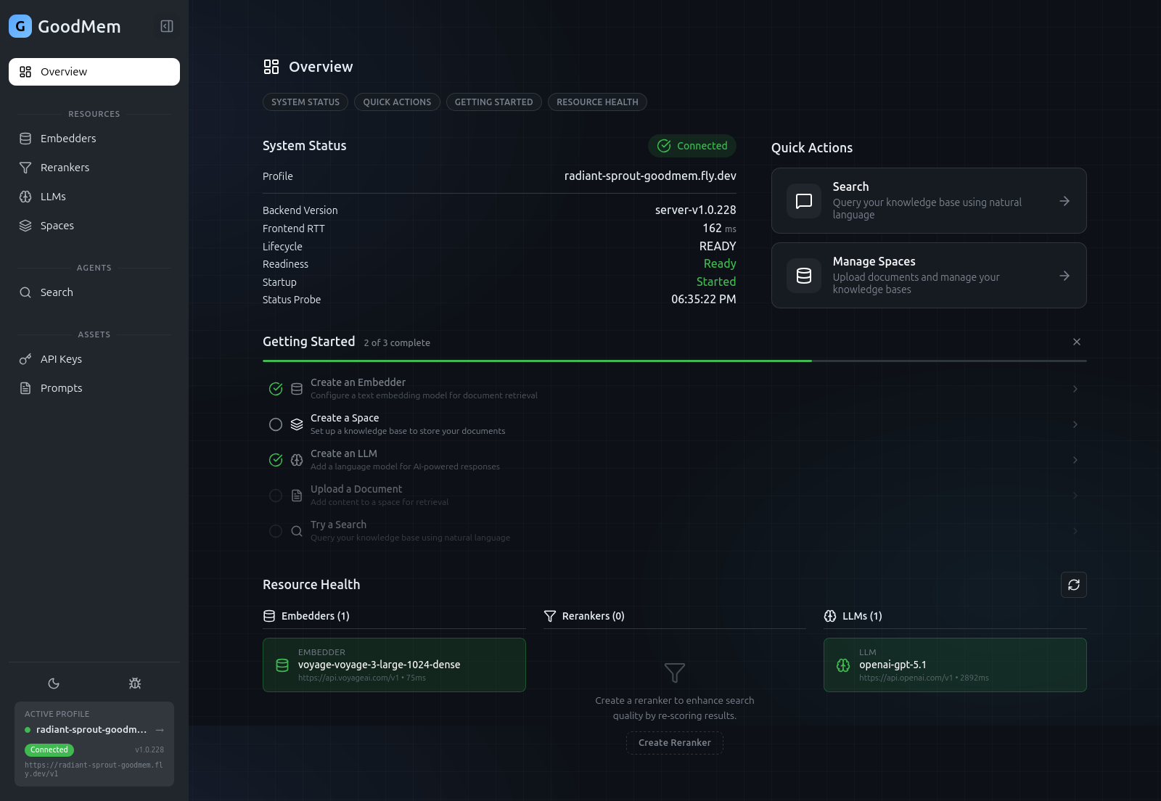Select the API Keys sidebar icon
Screen dimensions: 1161x801
point(25,358)
